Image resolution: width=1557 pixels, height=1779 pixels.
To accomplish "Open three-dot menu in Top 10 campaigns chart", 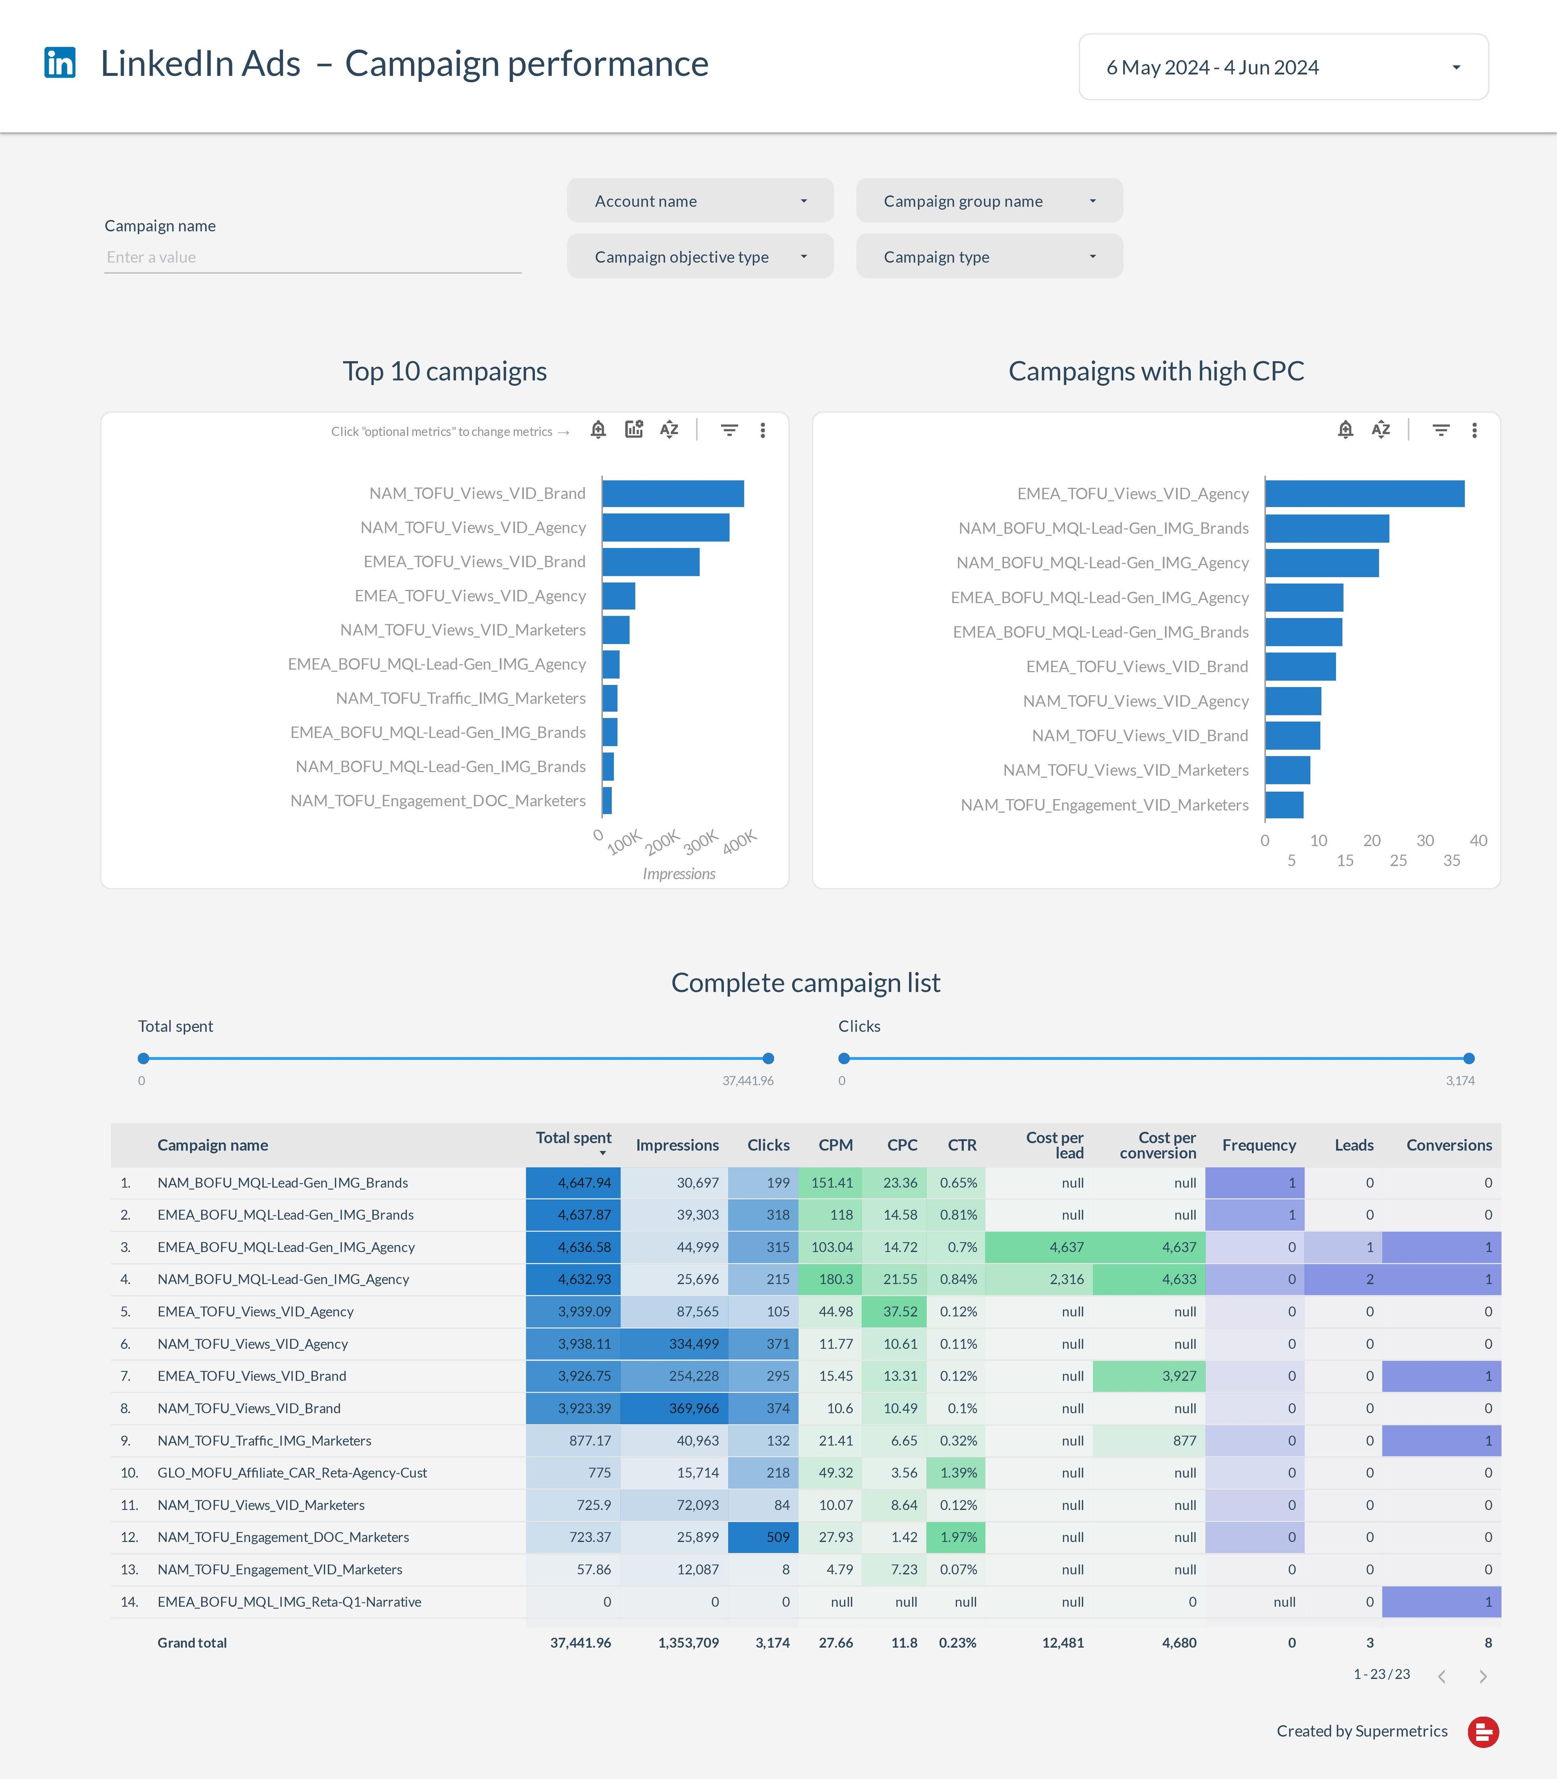I will 762,430.
